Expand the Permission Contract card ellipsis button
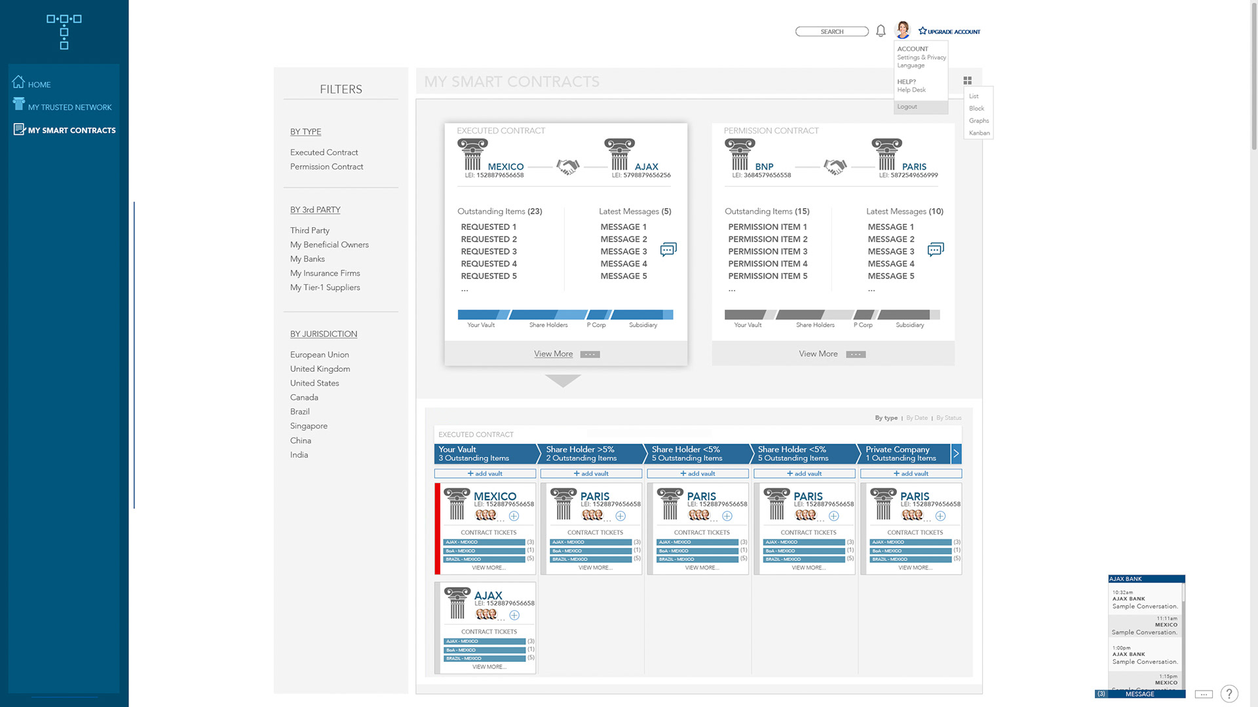This screenshot has height=707, width=1258. [855, 354]
